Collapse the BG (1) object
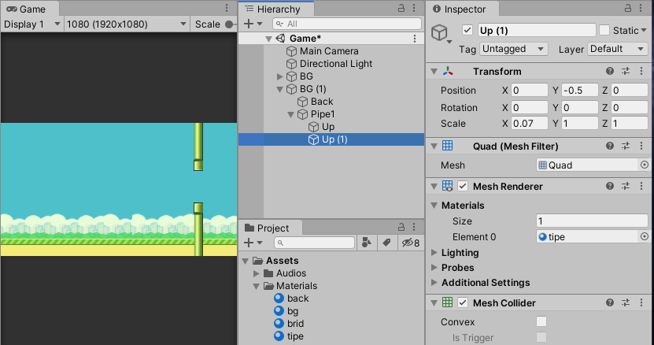Screen dimensions: 654x345 pos(280,89)
